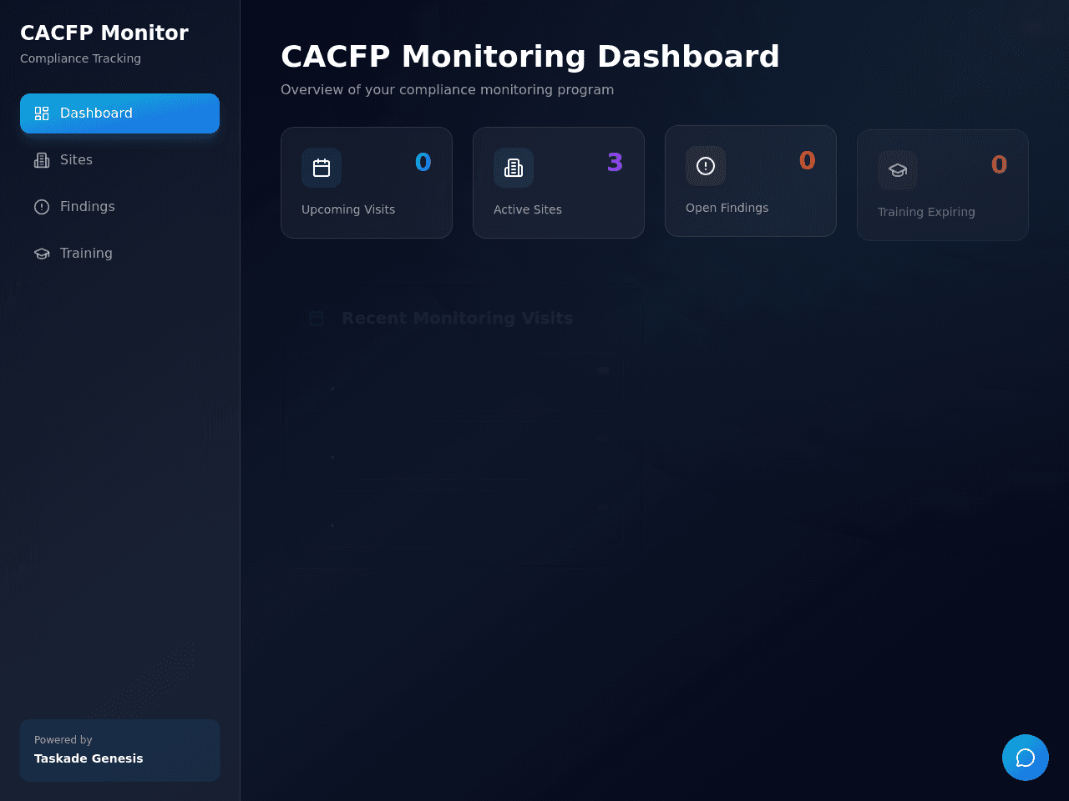Click the calendar icon on Upcoming Visits card
This screenshot has width=1069, height=801.
coord(322,168)
